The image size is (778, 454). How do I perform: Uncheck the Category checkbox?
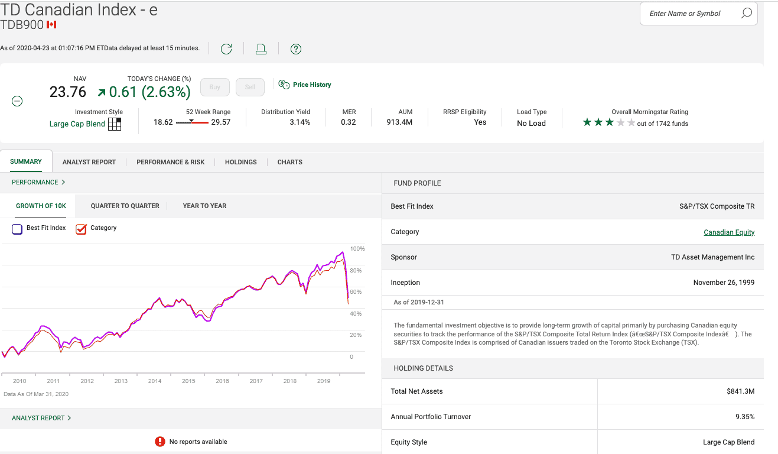tap(81, 229)
